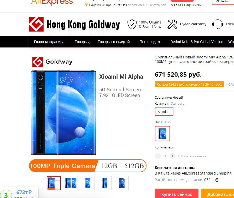Open Товары со скидкой menu item
Viewport: 234px width, 198px height.
tap(114, 42)
